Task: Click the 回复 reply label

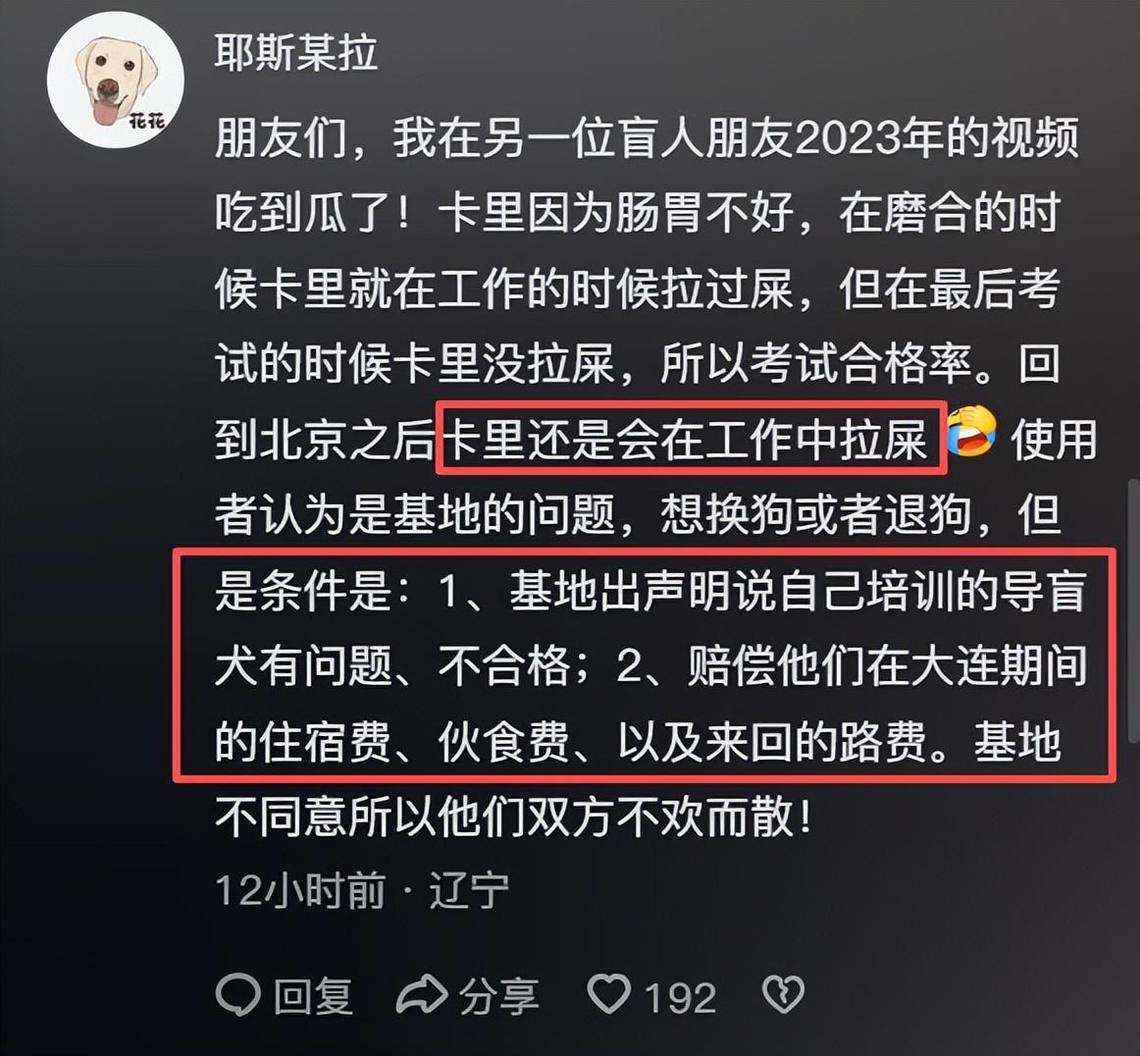Action: point(313,995)
